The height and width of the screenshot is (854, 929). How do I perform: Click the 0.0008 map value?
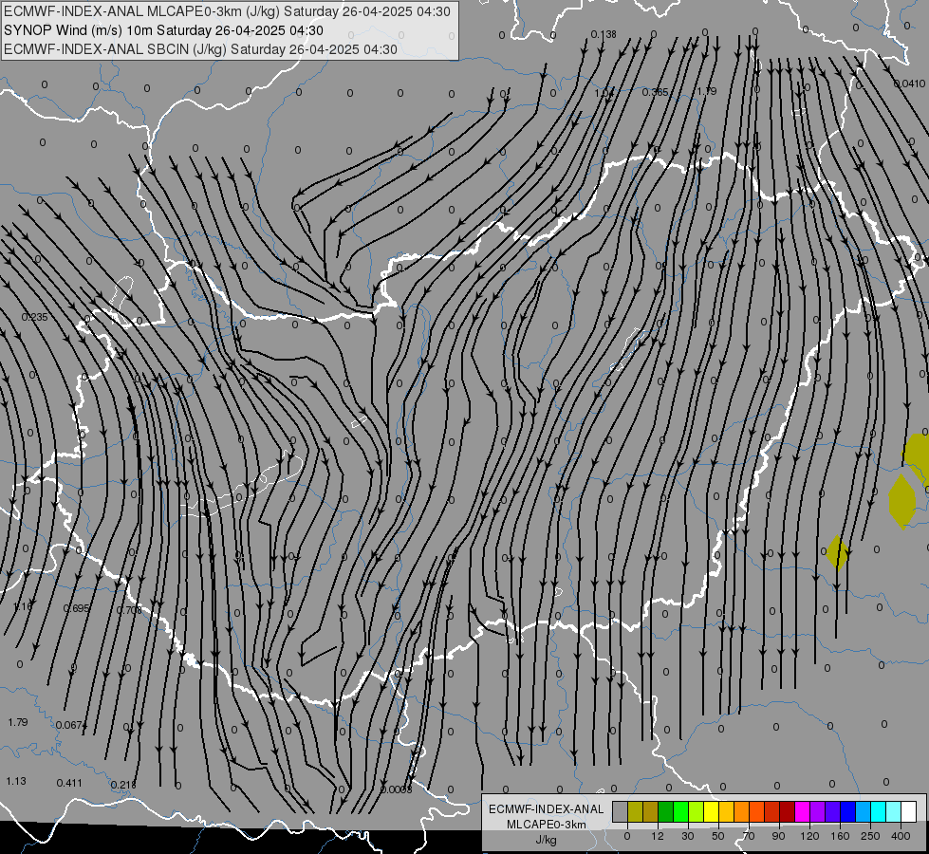point(397,789)
